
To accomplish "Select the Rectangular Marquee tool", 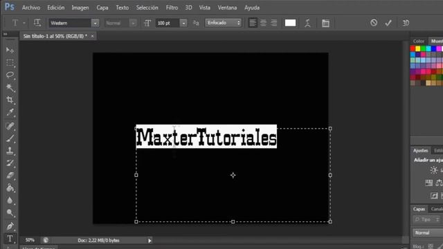I will tap(10, 63).
